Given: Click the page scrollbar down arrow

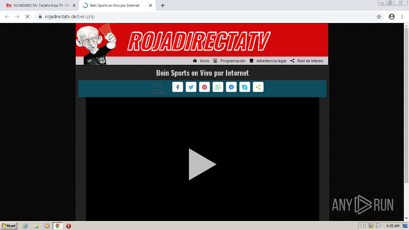Looking at the screenshot, I should (406, 218).
